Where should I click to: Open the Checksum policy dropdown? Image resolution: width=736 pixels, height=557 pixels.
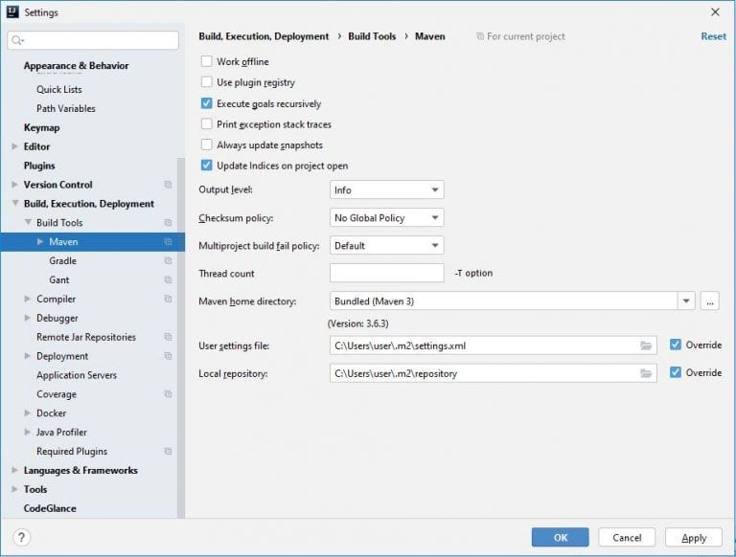(387, 217)
